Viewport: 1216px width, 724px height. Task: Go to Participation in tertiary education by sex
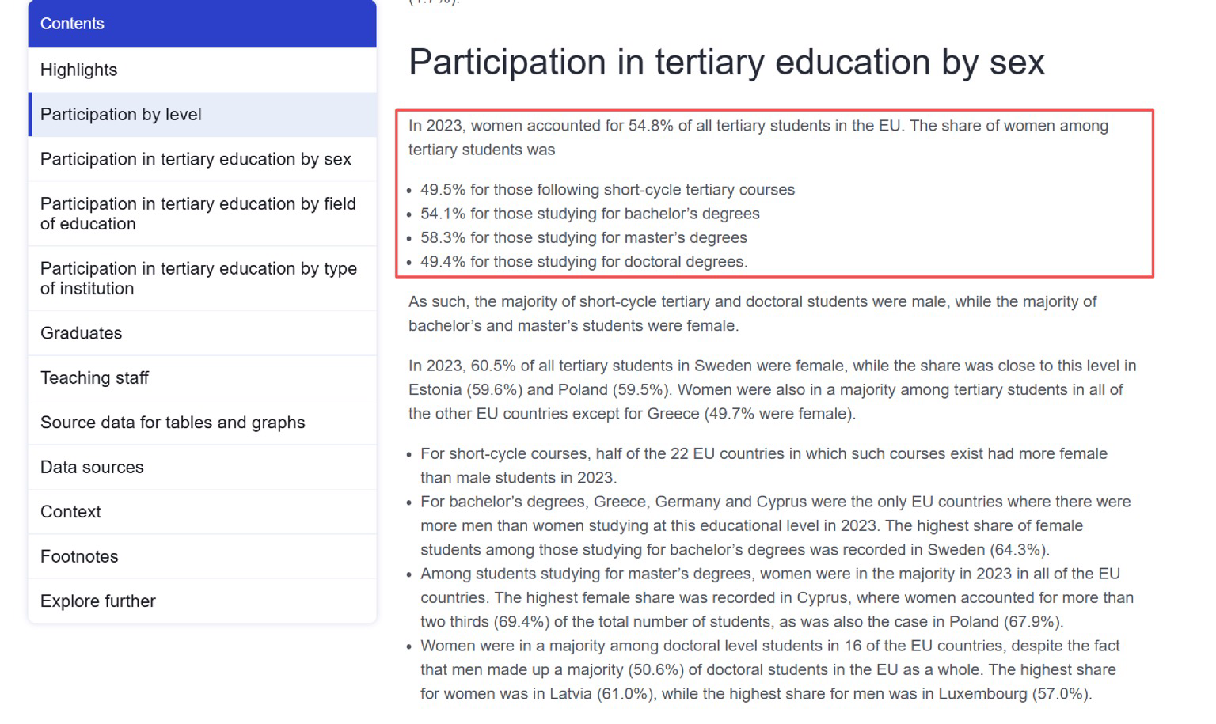(196, 159)
